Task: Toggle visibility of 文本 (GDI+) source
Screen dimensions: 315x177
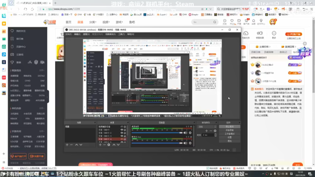Action: pos(122,130)
